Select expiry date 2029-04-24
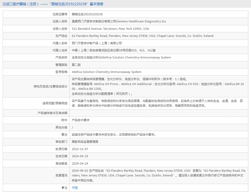Screen dimensions: 251x193 (80, 164)
